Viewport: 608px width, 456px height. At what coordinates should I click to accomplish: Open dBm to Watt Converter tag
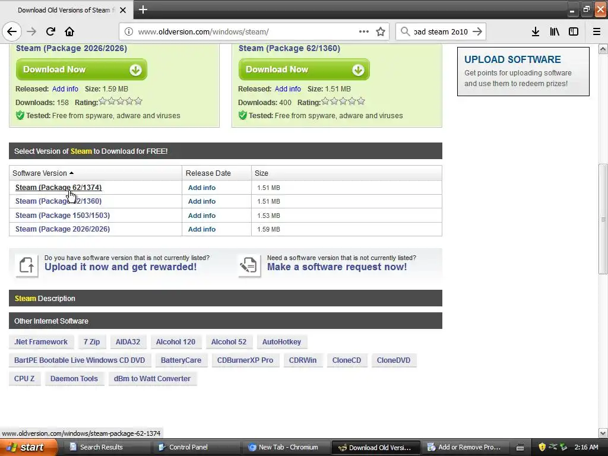point(152,378)
